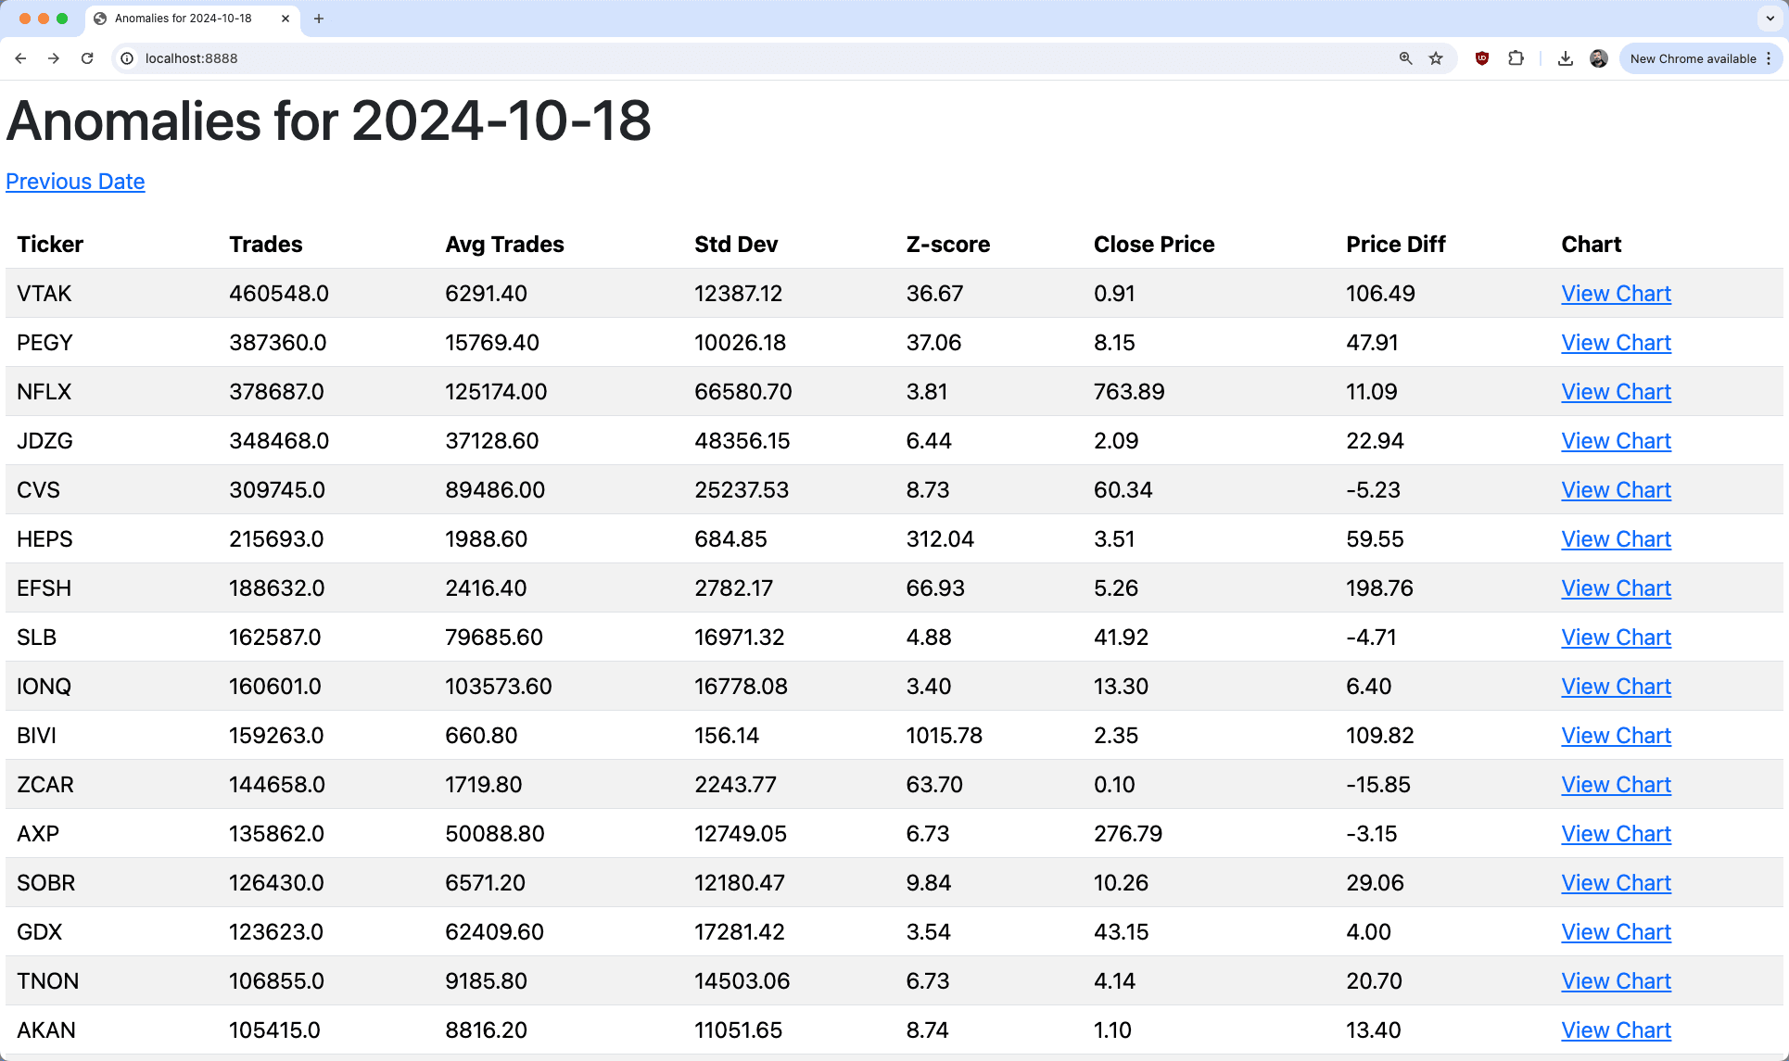1789x1061 pixels.
Task: Open the zoom magnifier icon
Action: click(x=1405, y=58)
